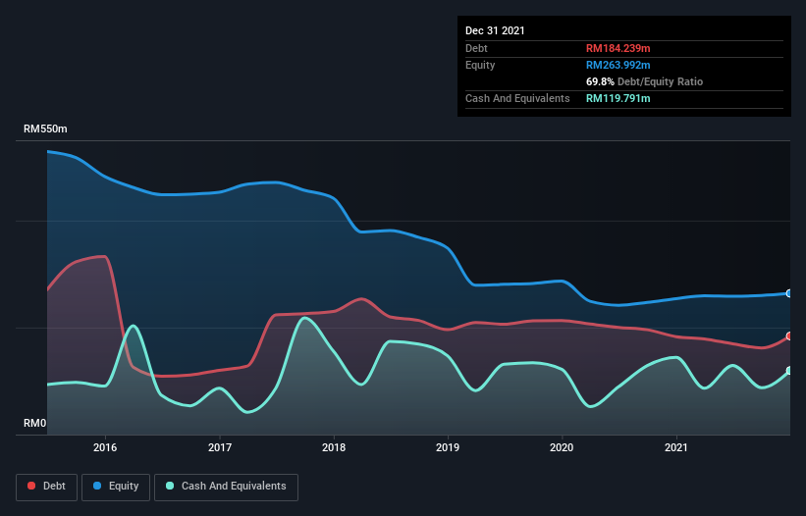
Task: Click the Debt value RM184.239m in tooltip
Action: [x=618, y=48]
